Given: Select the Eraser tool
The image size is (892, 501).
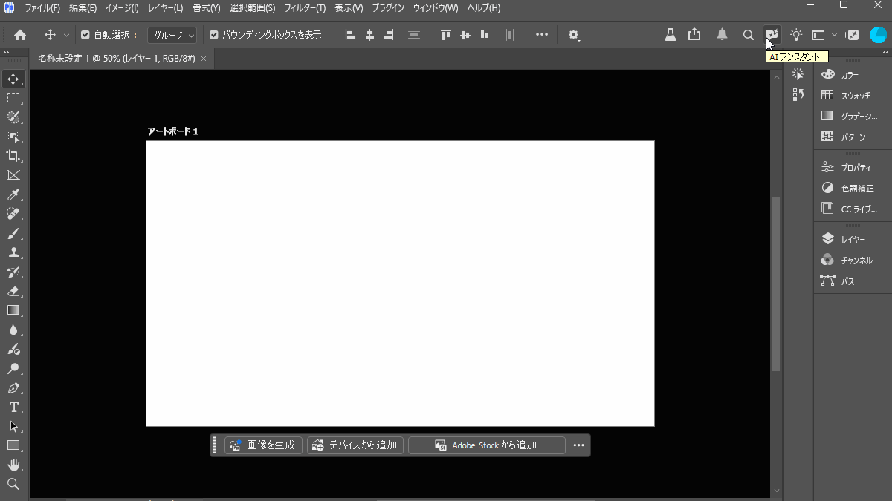Looking at the screenshot, I should click(x=13, y=291).
